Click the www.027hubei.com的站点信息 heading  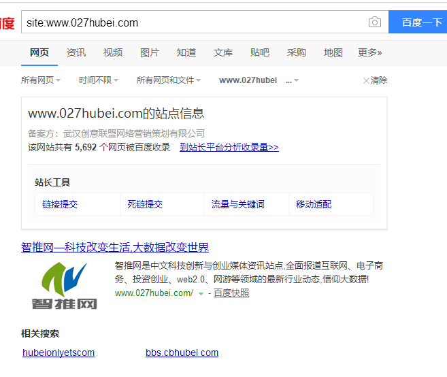pyautogui.click(x=116, y=114)
